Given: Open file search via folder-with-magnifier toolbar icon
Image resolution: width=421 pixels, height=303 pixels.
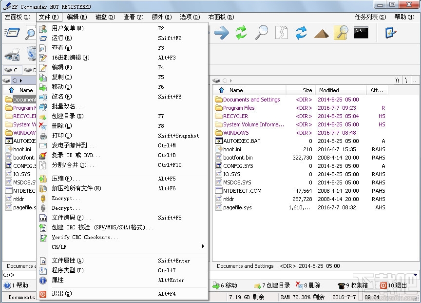Looking at the screenshot, I should (x=341, y=33).
